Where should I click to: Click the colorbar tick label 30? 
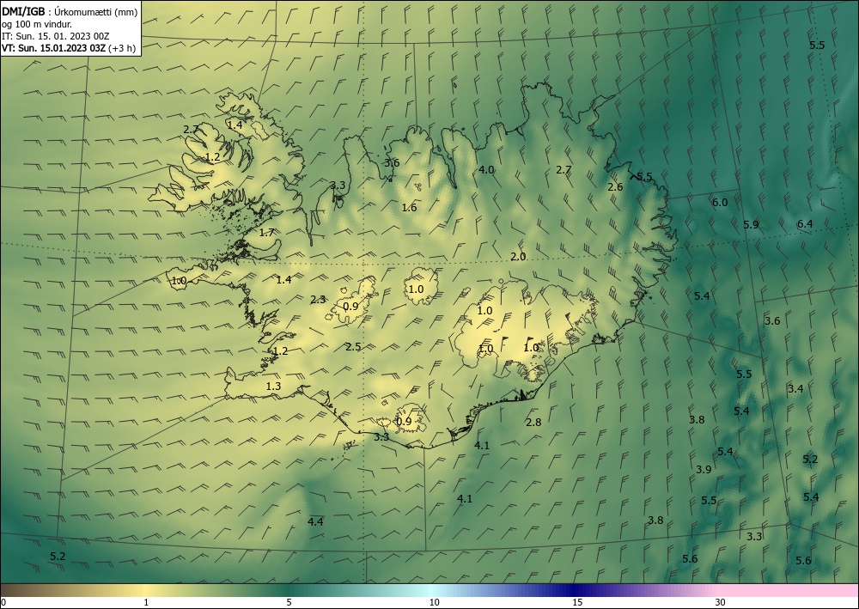point(721,602)
